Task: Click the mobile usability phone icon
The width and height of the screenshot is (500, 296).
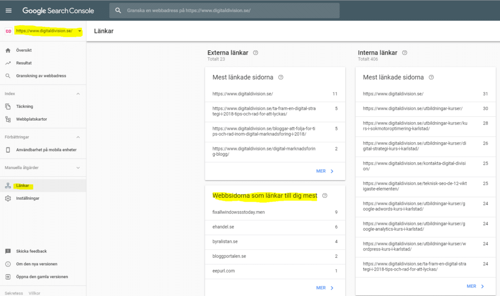Action: (x=8, y=150)
